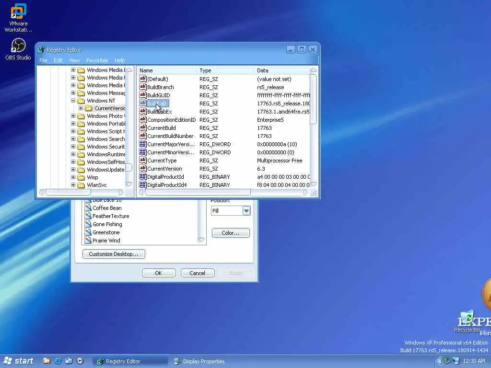Click the Data column header
This screenshot has height=368, width=491.
coord(282,70)
